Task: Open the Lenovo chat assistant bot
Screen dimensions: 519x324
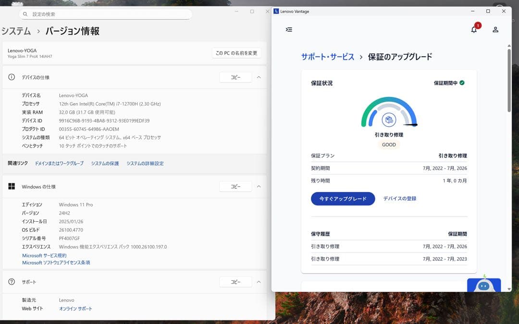Action: click(483, 287)
